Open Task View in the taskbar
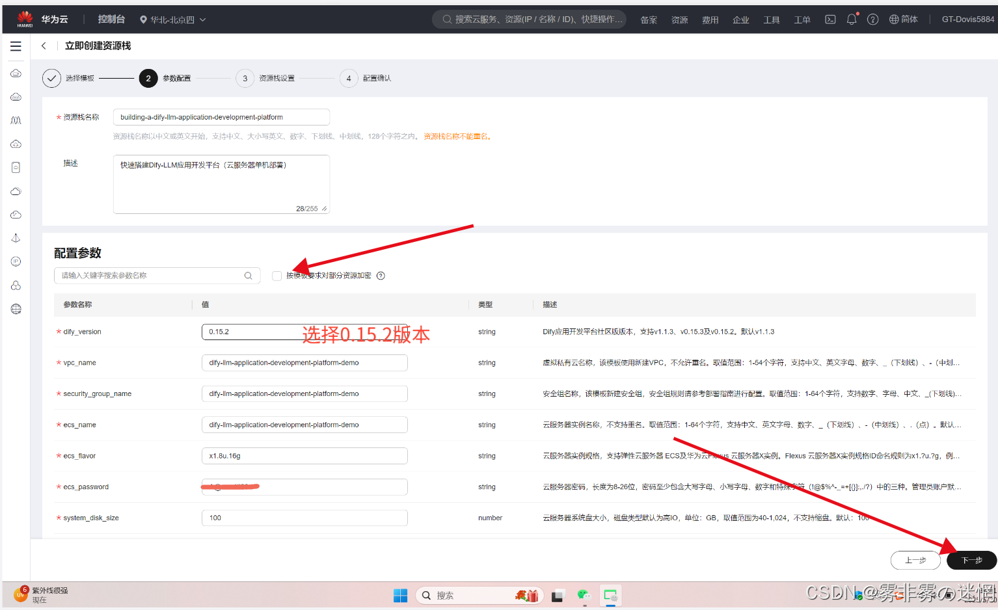This screenshot has height=610, width=998. pos(558,596)
